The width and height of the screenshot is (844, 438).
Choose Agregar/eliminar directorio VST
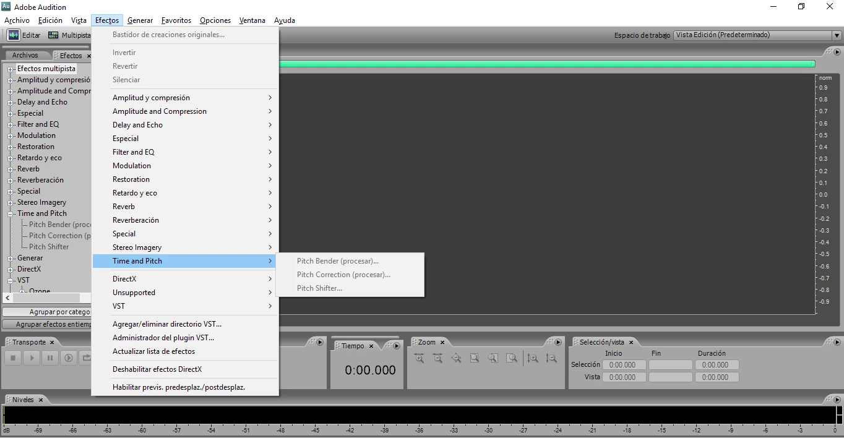click(x=185, y=324)
